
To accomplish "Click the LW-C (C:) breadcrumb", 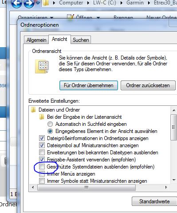I will tap(105, 3).
